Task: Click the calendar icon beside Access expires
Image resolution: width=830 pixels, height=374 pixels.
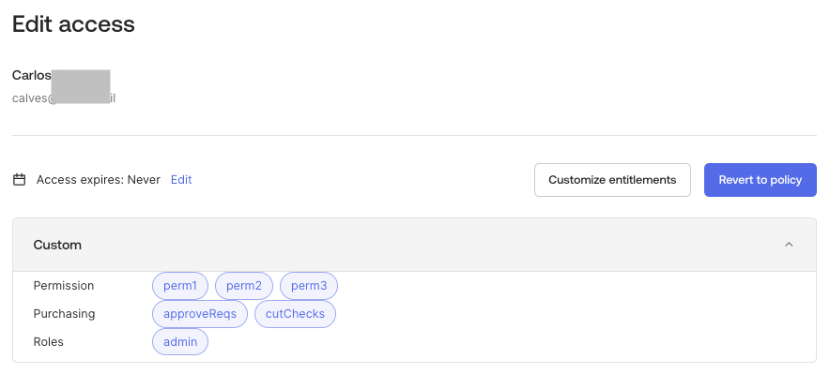Action: [19, 180]
